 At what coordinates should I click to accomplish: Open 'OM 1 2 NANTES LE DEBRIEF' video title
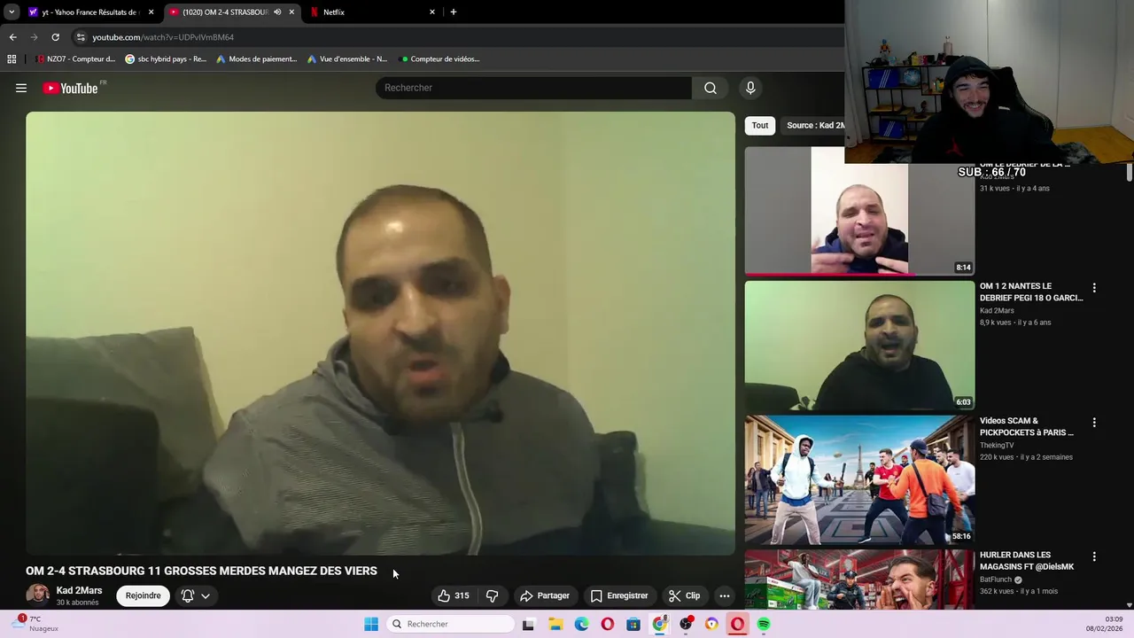1031,292
